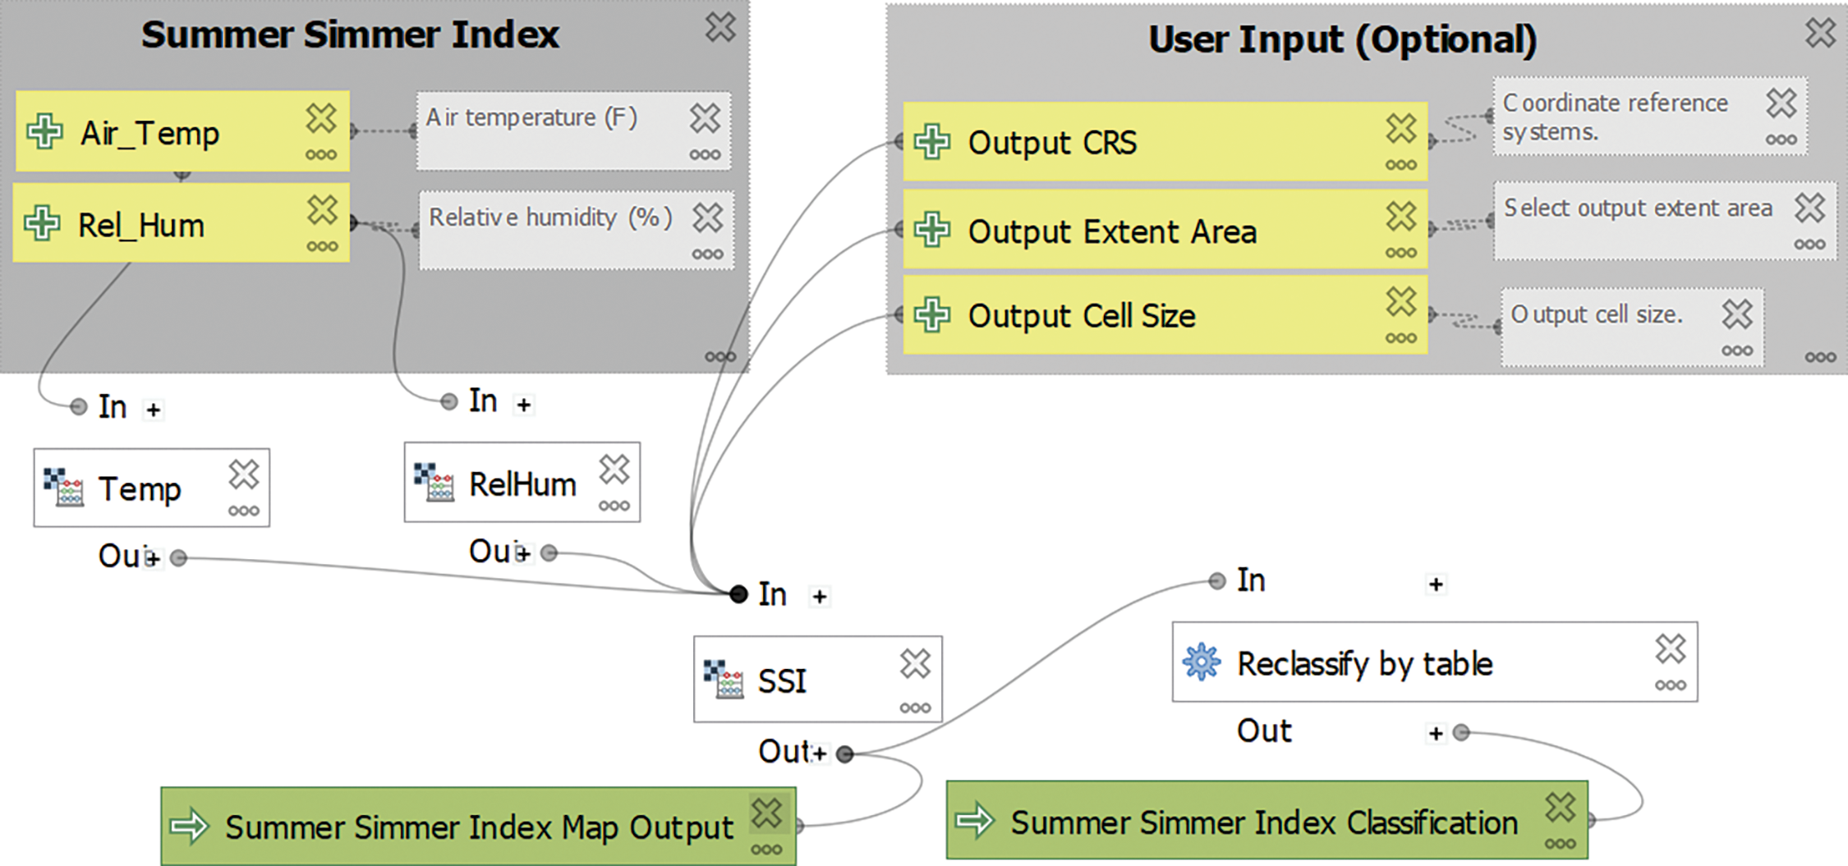Click the raster calculator icon on Temp

click(x=63, y=488)
